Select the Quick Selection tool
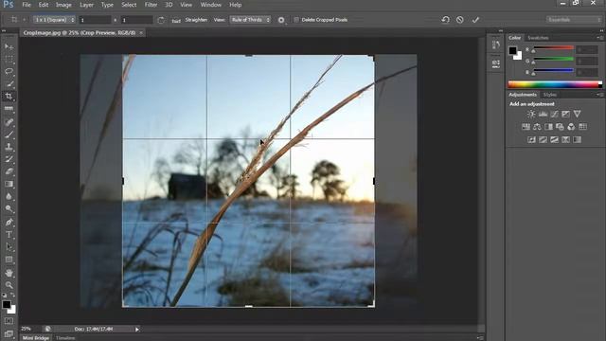This screenshot has height=341, width=606. tap(9, 84)
